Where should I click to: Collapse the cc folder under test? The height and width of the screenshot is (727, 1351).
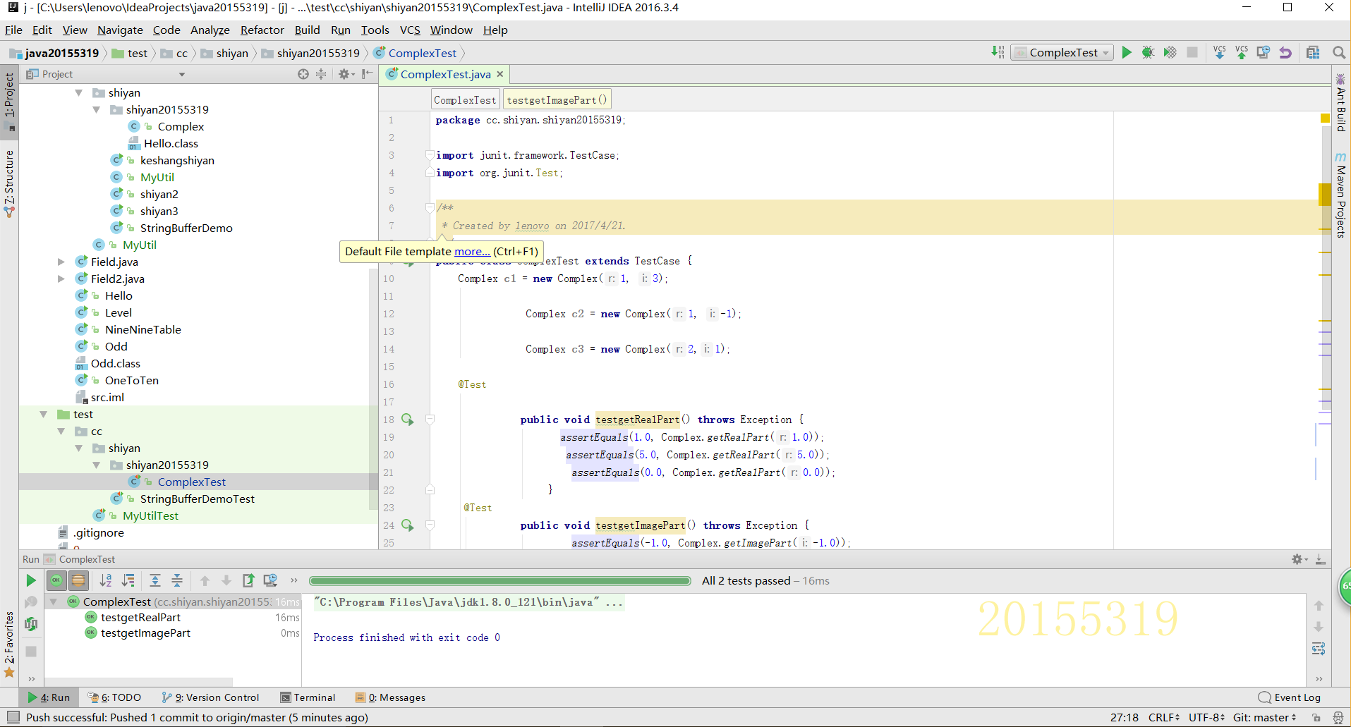[x=61, y=432]
